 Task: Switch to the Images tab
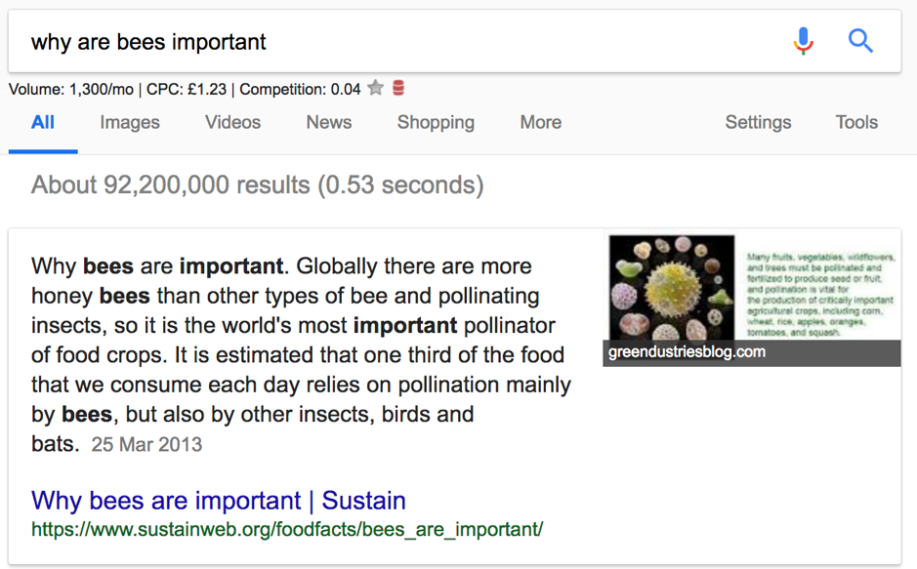coord(130,122)
